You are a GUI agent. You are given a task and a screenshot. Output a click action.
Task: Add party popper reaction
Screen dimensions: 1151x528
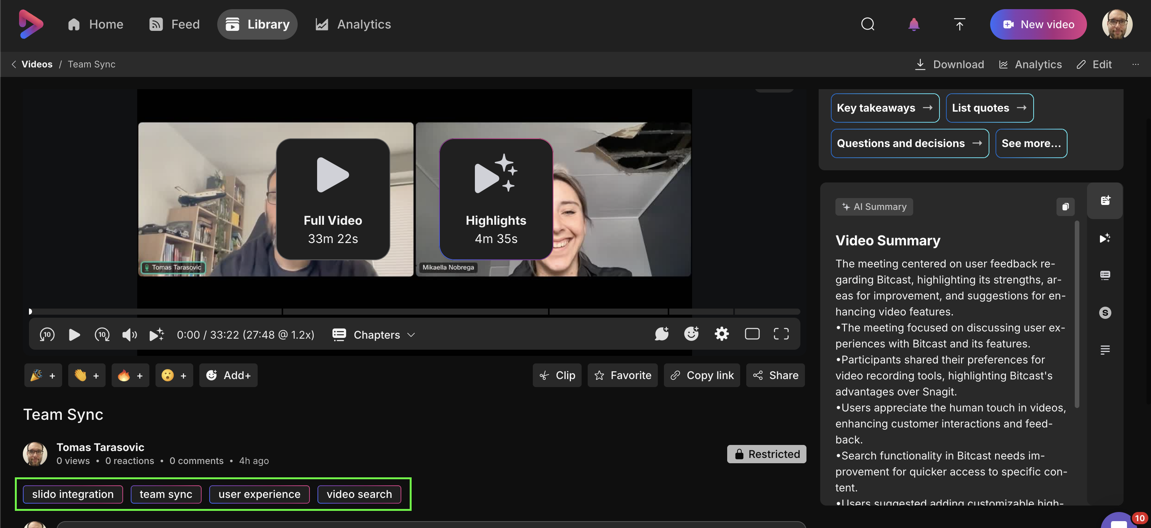pyautogui.click(x=43, y=375)
